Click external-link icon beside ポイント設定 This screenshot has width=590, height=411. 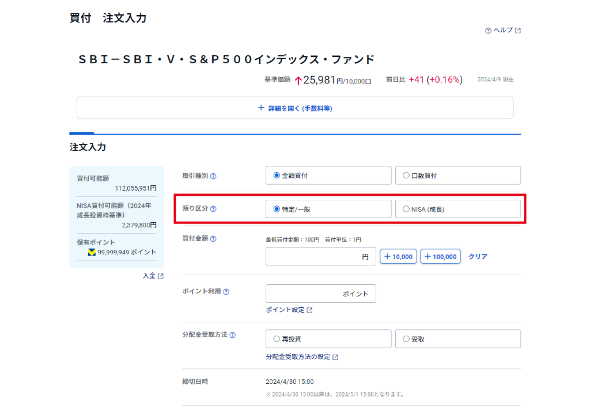[x=309, y=310]
